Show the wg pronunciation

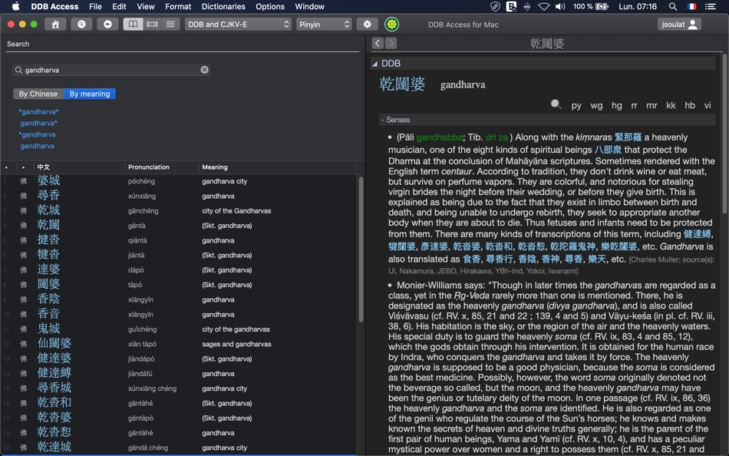click(596, 106)
